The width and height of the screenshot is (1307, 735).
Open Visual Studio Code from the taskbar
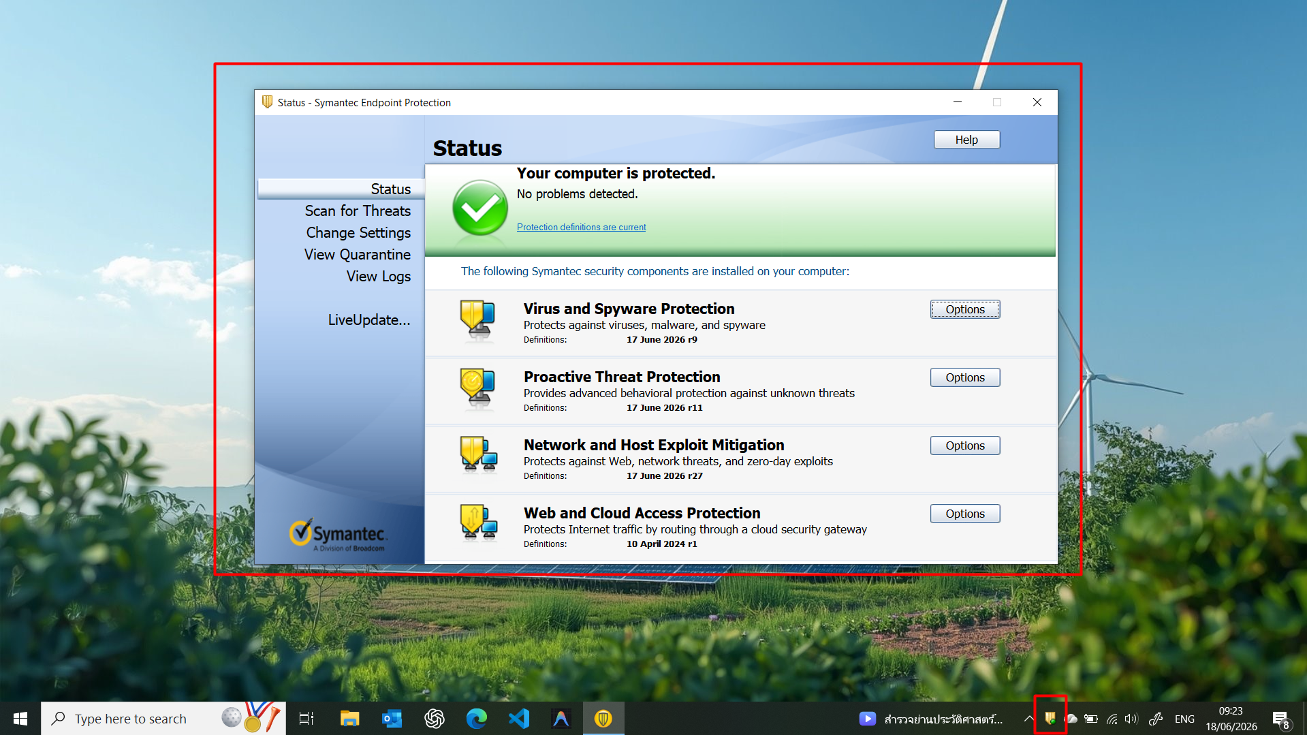coord(519,718)
